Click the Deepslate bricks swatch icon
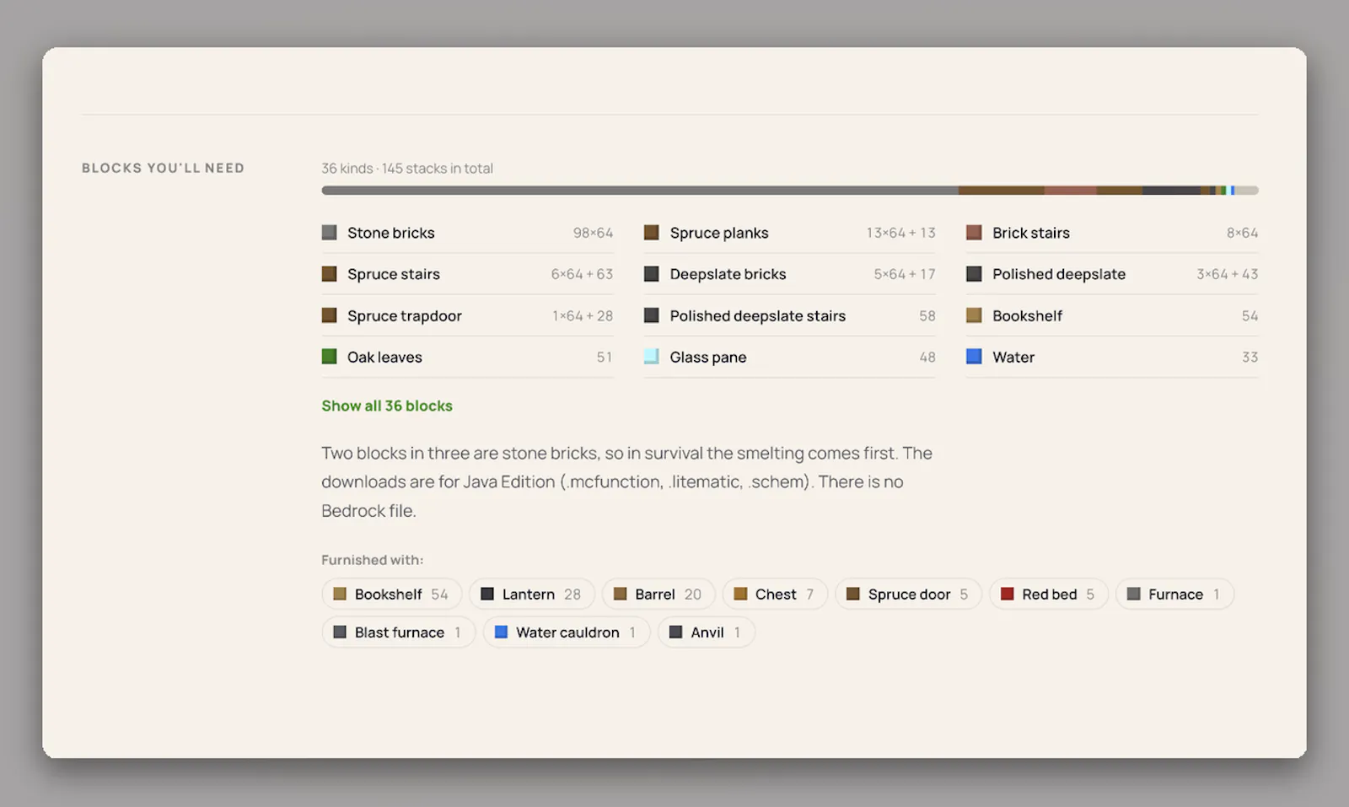This screenshot has width=1349, height=807. pos(651,274)
